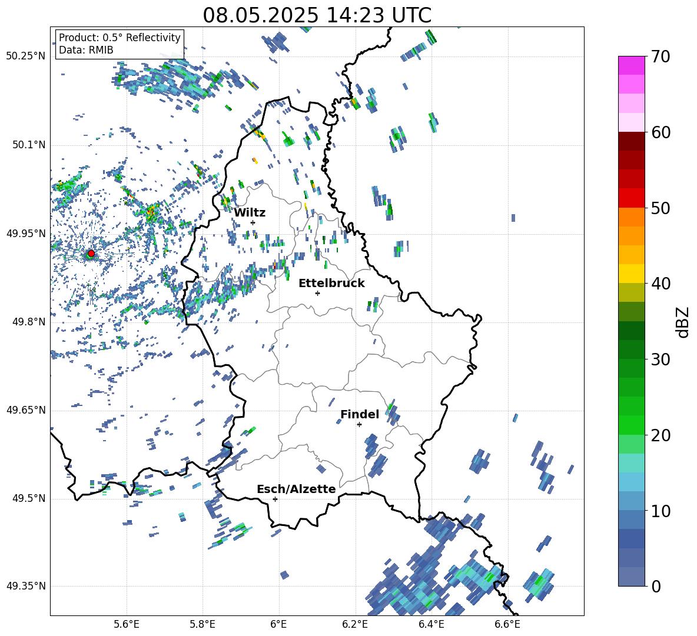Click the 'Product: 0.5° Reflectivity' legend text
Image resolution: width=697 pixels, height=636 pixels.
(120, 38)
